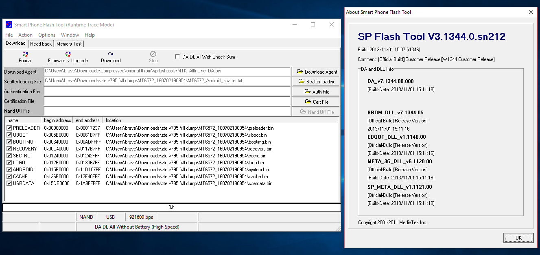Image resolution: width=540 pixels, height=255 pixels.
Task: Close the About Smart Phone Flash Tool dialog
Action: point(531,12)
